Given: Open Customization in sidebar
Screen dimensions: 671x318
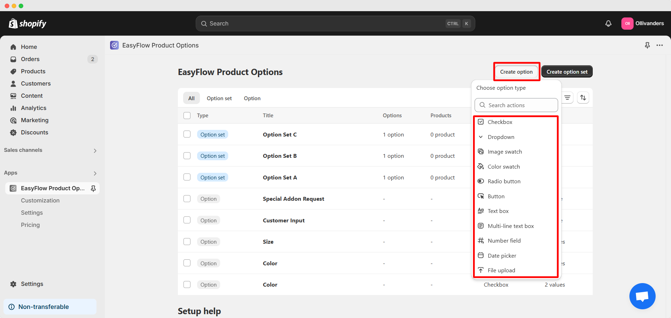Looking at the screenshot, I should (x=40, y=200).
